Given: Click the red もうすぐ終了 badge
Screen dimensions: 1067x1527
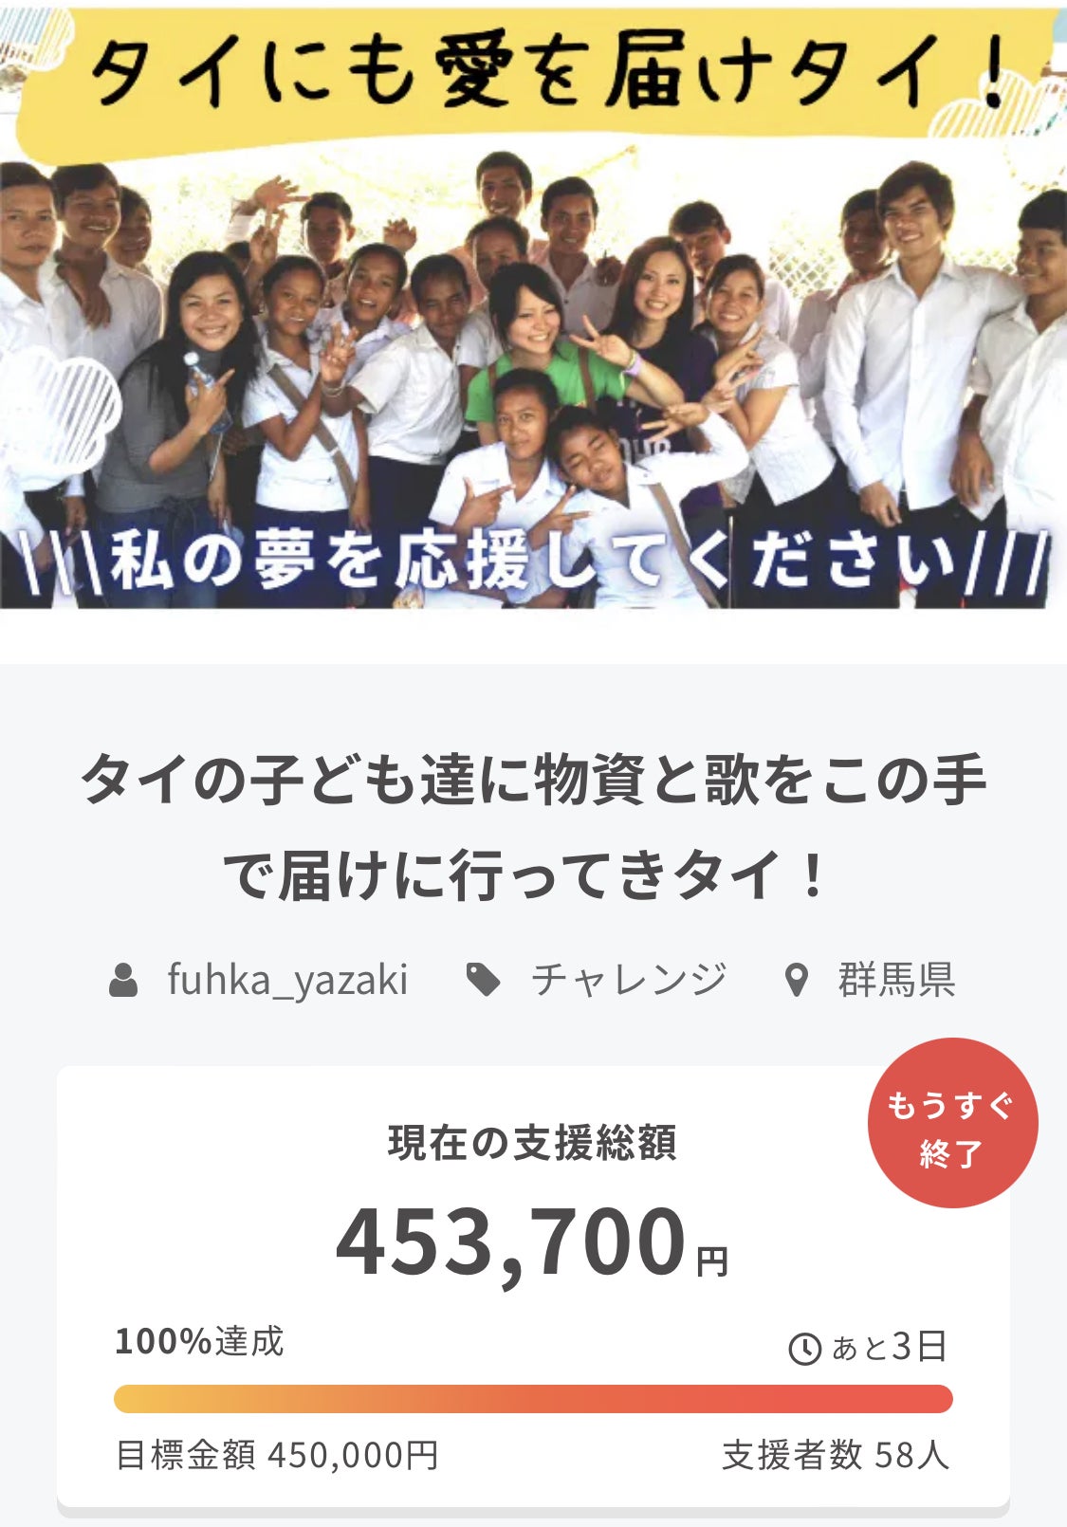Looking at the screenshot, I should click(x=952, y=1123).
